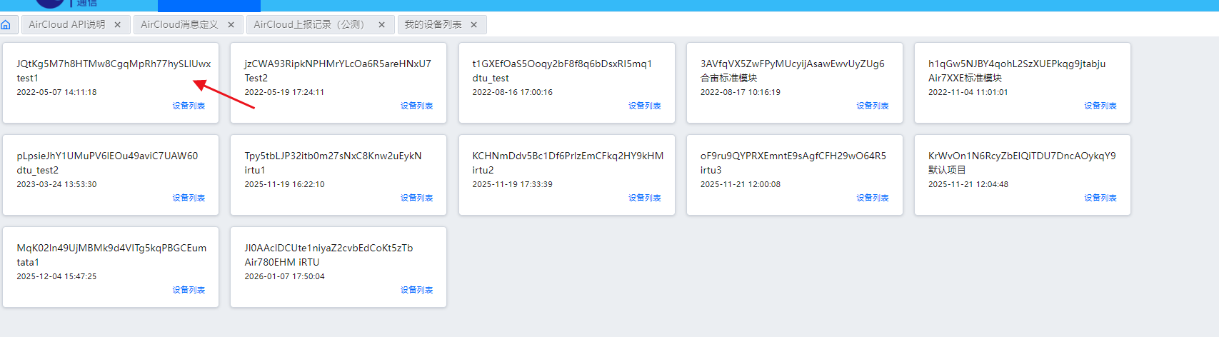Close the AirCloud上报记录（公测） tab
1219x337 pixels.
click(x=382, y=25)
